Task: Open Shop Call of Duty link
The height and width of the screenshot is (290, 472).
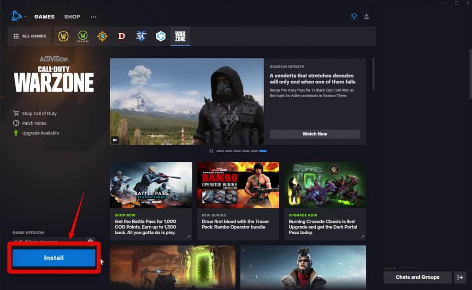Action: coord(39,113)
